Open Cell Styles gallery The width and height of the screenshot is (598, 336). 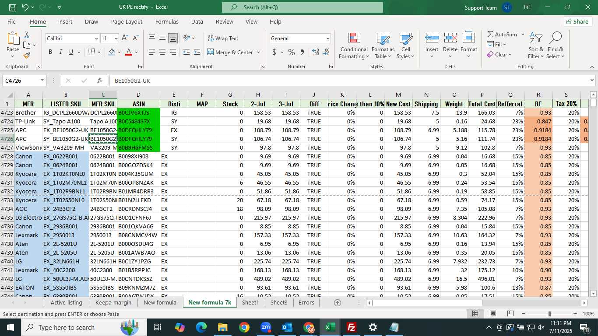click(x=406, y=45)
